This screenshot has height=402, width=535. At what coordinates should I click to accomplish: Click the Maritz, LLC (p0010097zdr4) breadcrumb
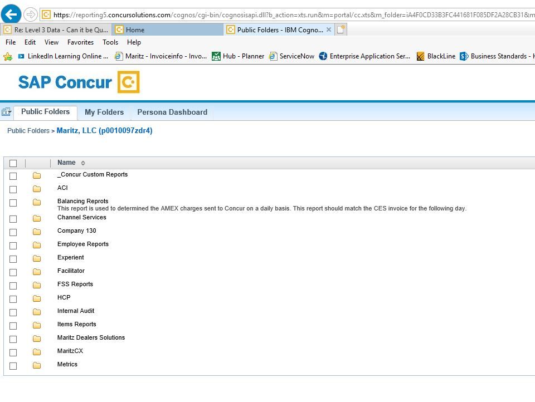[104, 131]
